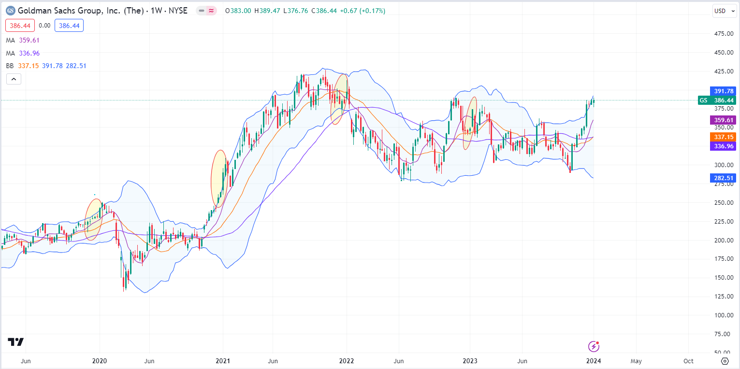The height and width of the screenshot is (369, 740).
Task: Click the May time axis label
Action: 637,361
